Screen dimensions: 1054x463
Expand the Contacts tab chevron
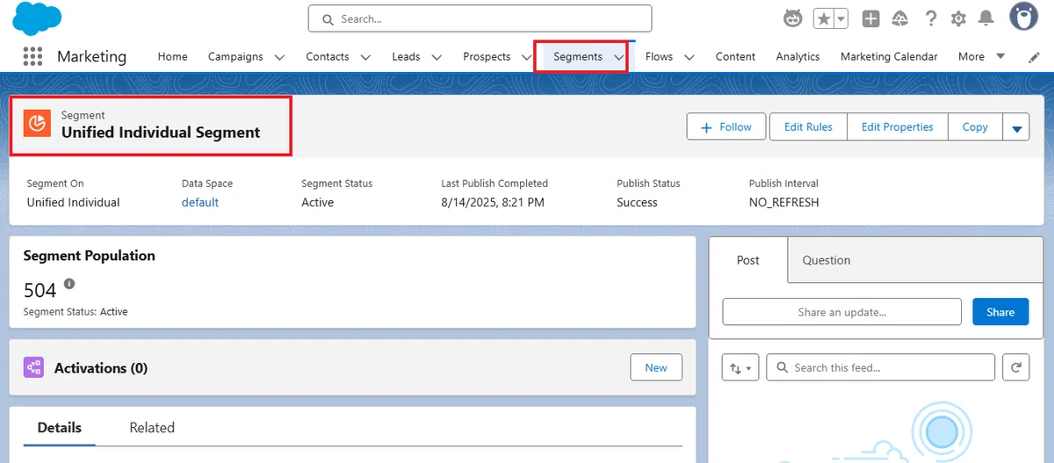pyautogui.click(x=365, y=57)
